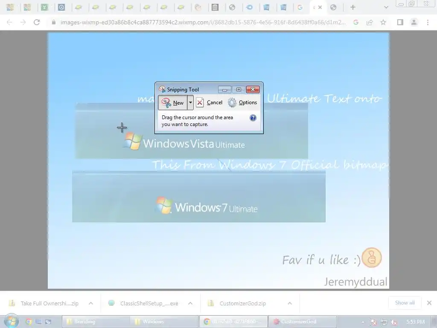Switch to the globe tab beside new-tab button
Image resolution: width=437 pixels, height=328 pixels.
(x=333, y=8)
